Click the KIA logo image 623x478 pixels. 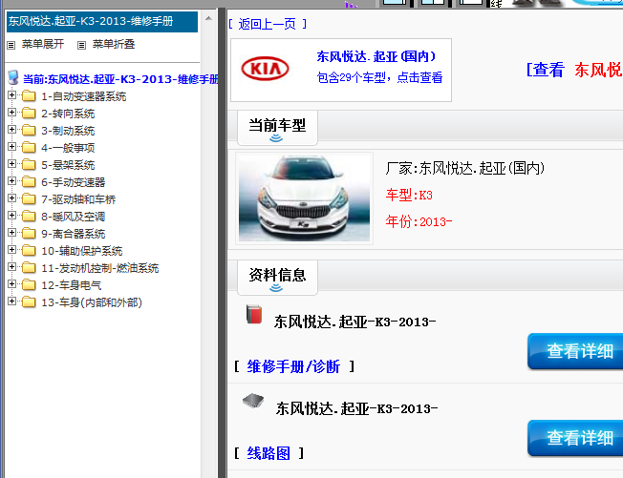tap(265, 69)
